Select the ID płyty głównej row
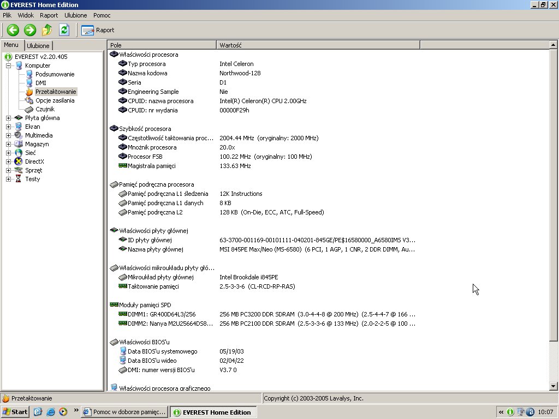The height and width of the screenshot is (419, 559). point(263,240)
